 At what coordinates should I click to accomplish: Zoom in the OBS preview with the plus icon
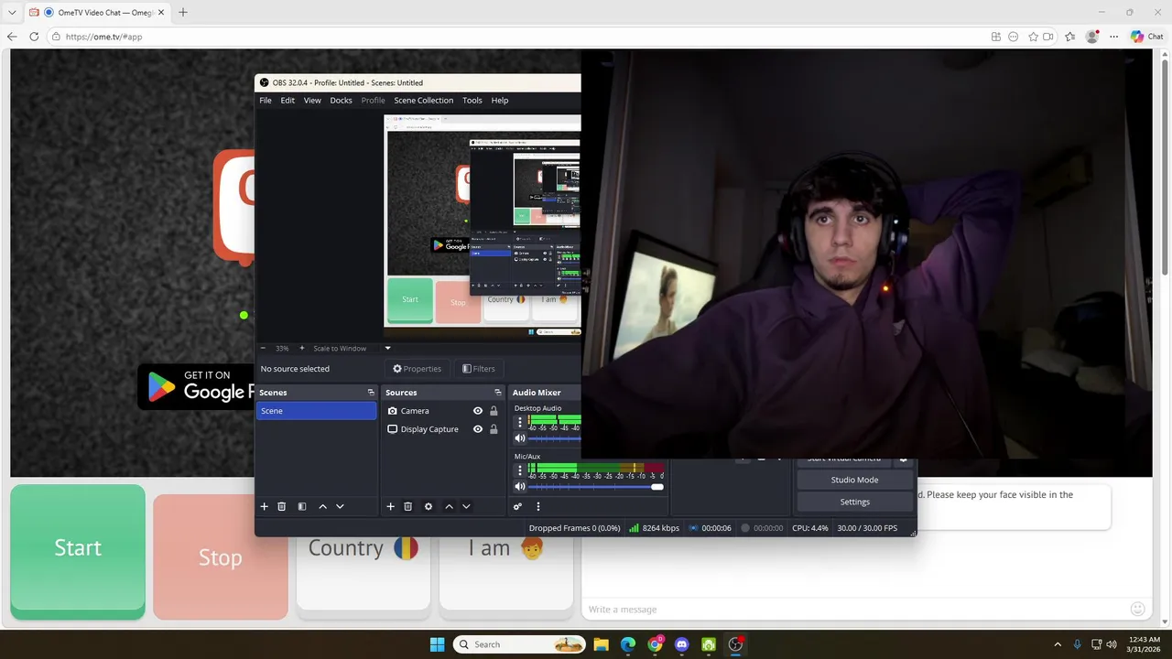(x=302, y=348)
